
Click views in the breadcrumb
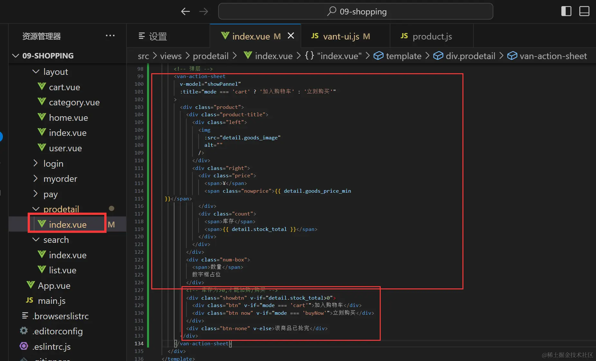pyautogui.click(x=171, y=56)
